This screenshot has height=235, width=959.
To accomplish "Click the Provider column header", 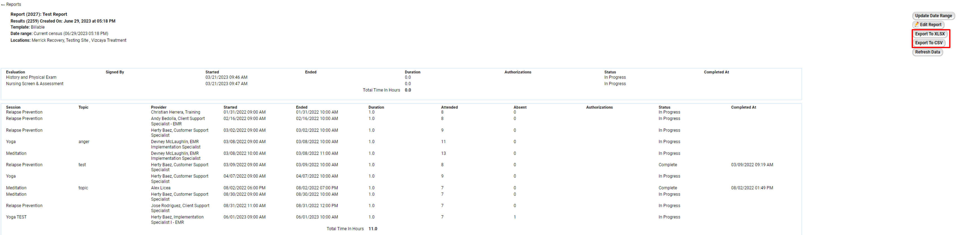I will (158, 107).
